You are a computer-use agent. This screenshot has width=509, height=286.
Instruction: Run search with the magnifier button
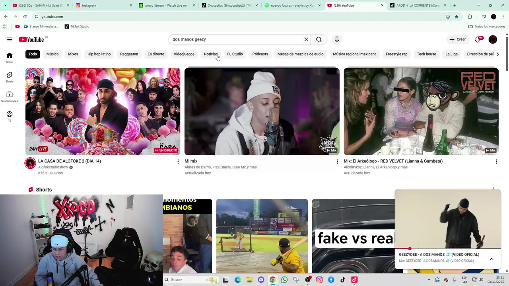[x=319, y=39]
